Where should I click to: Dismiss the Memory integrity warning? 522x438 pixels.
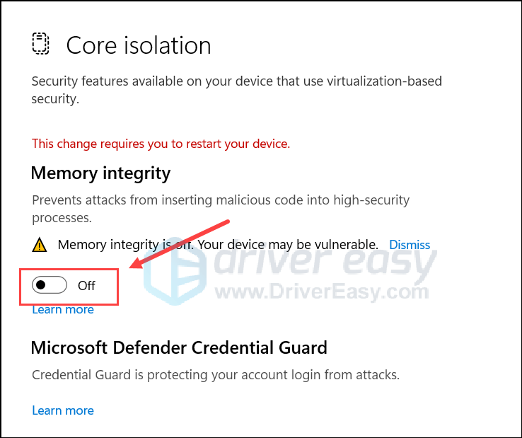click(410, 245)
